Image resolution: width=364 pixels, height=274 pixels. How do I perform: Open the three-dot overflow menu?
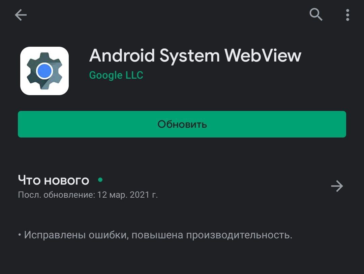click(x=347, y=15)
